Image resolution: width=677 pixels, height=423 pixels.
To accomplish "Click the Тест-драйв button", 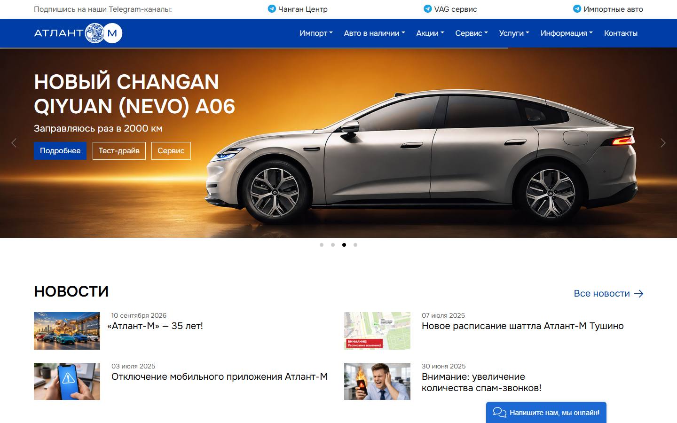I will point(119,151).
